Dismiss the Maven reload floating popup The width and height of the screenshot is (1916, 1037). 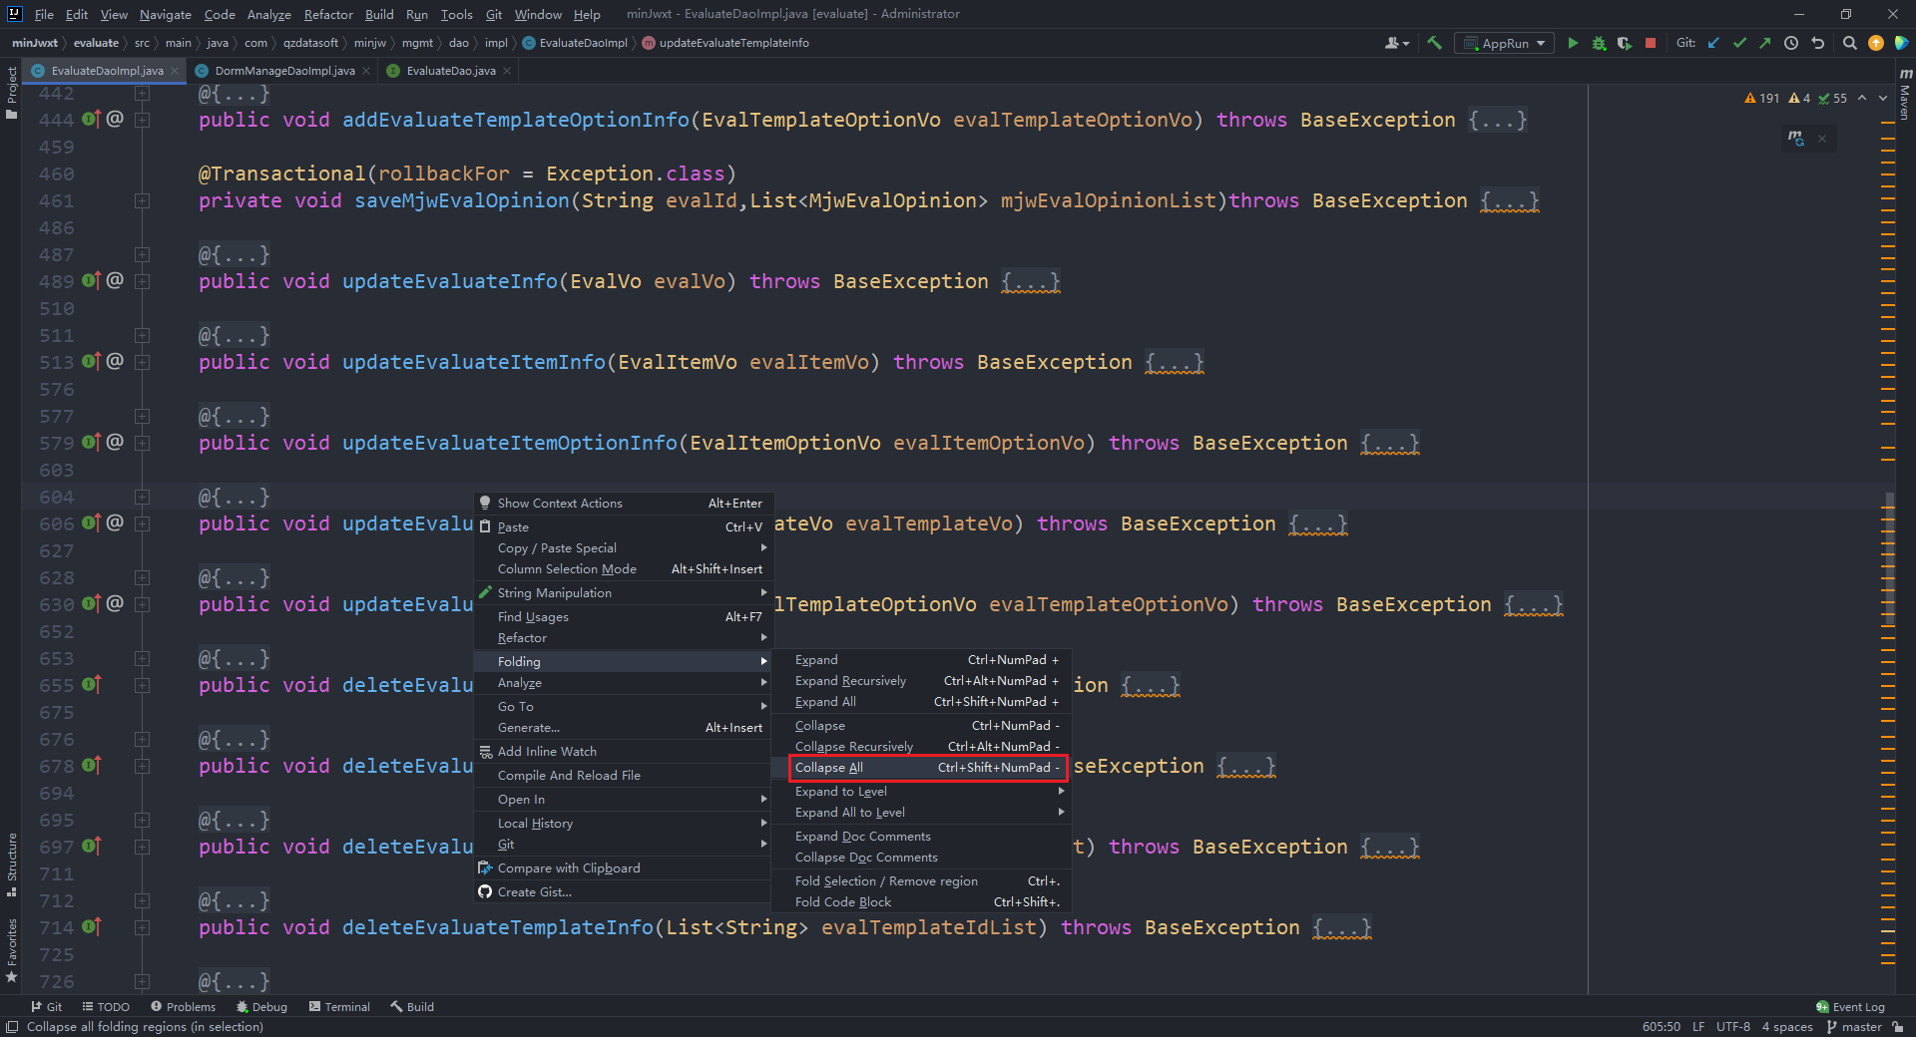coord(1822,138)
